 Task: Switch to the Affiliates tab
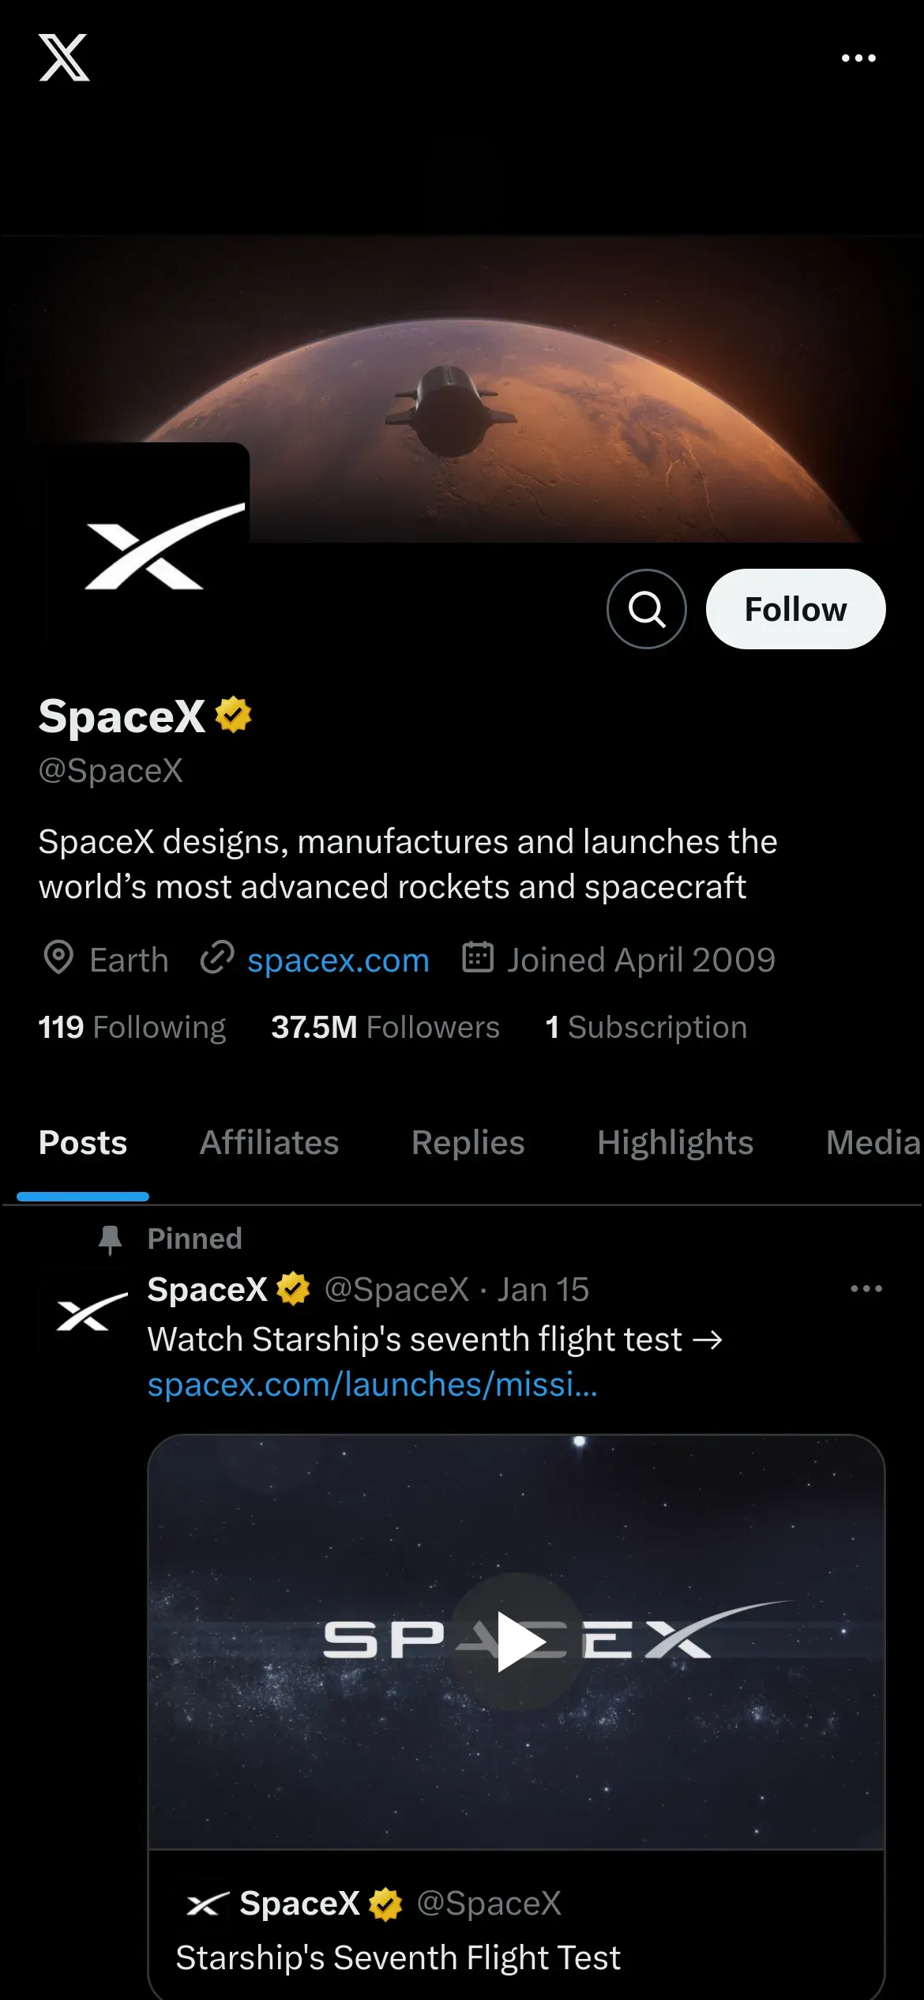point(269,1143)
